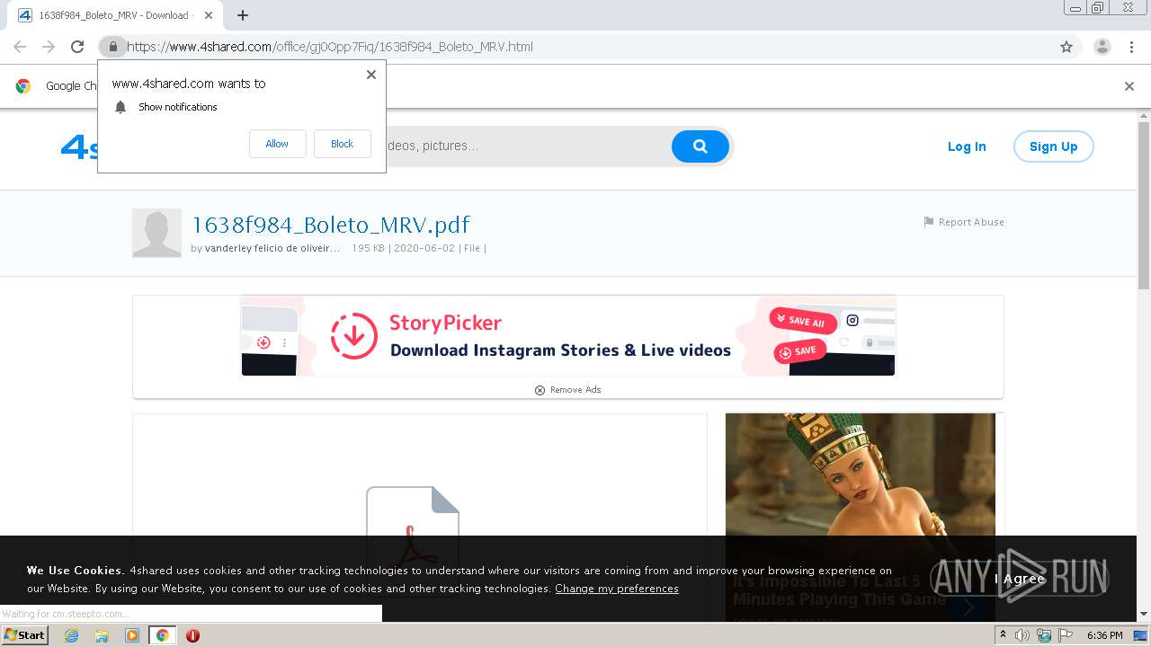Accept cookies with I Agree
This screenshot has width=1151, height=647.
click(1020, 579)
